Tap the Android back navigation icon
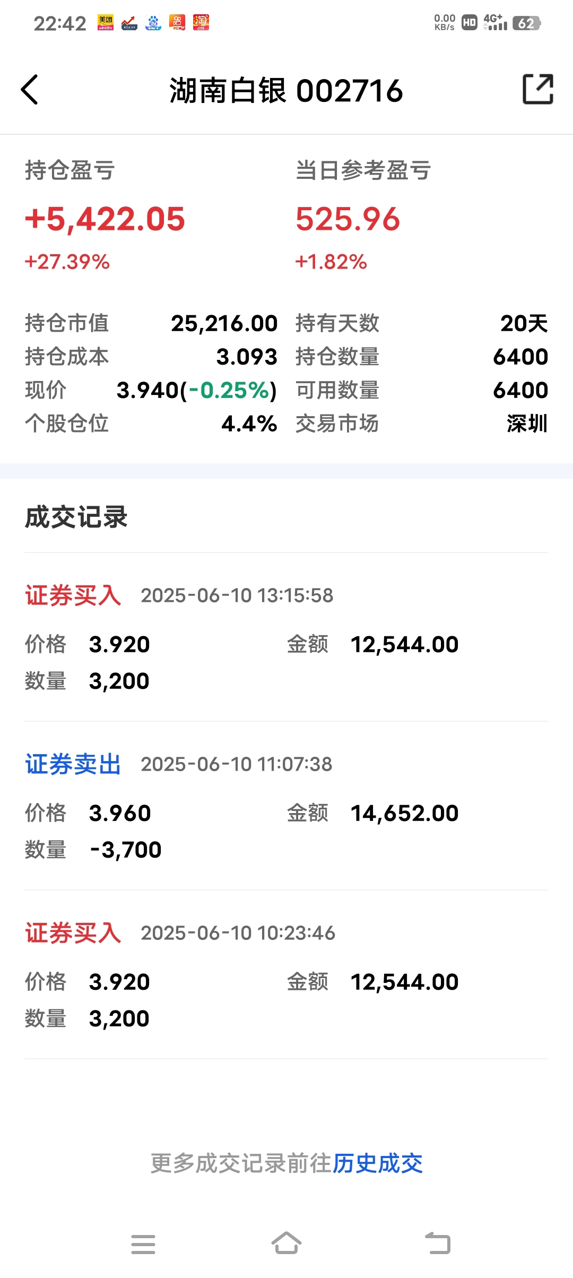This screenshot has width=573, height=1278. click(x=438, y=1243)
